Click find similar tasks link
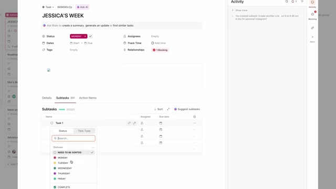The height and width of the screenshot is (189, 336). (x=123, y=26)
